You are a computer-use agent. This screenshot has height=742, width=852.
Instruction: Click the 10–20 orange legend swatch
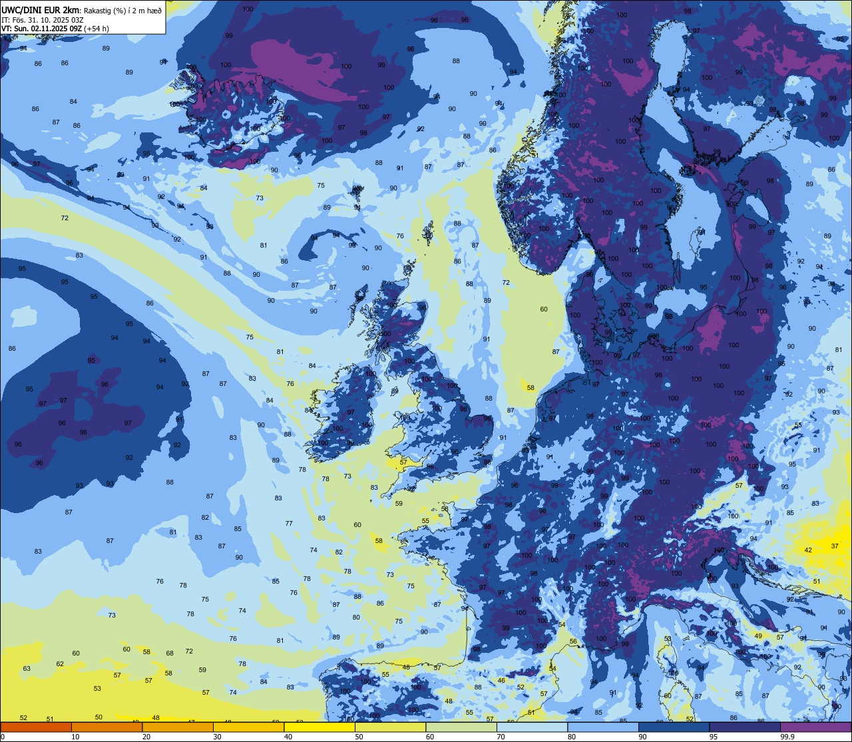tap(106, 727)
